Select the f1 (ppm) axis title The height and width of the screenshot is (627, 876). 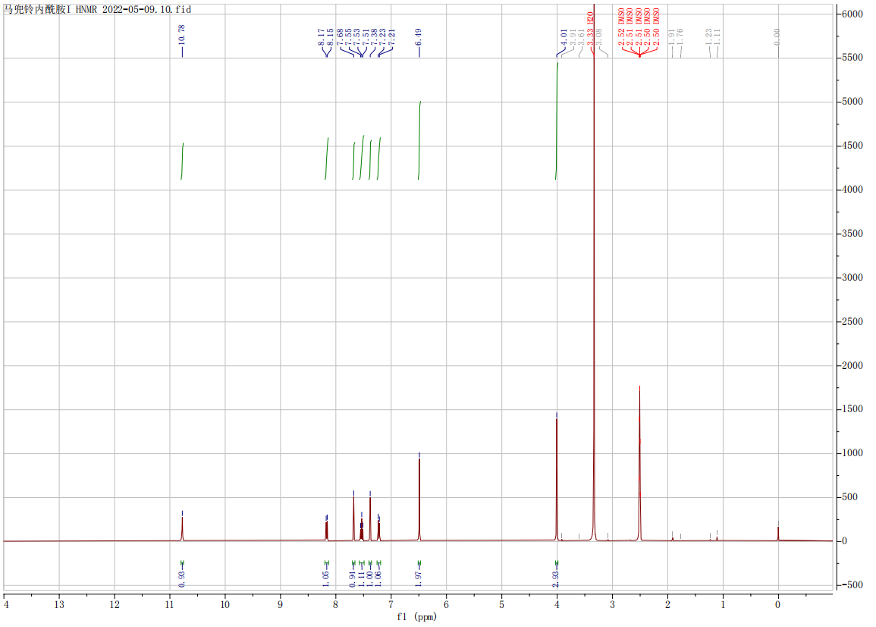click(418, 616)
